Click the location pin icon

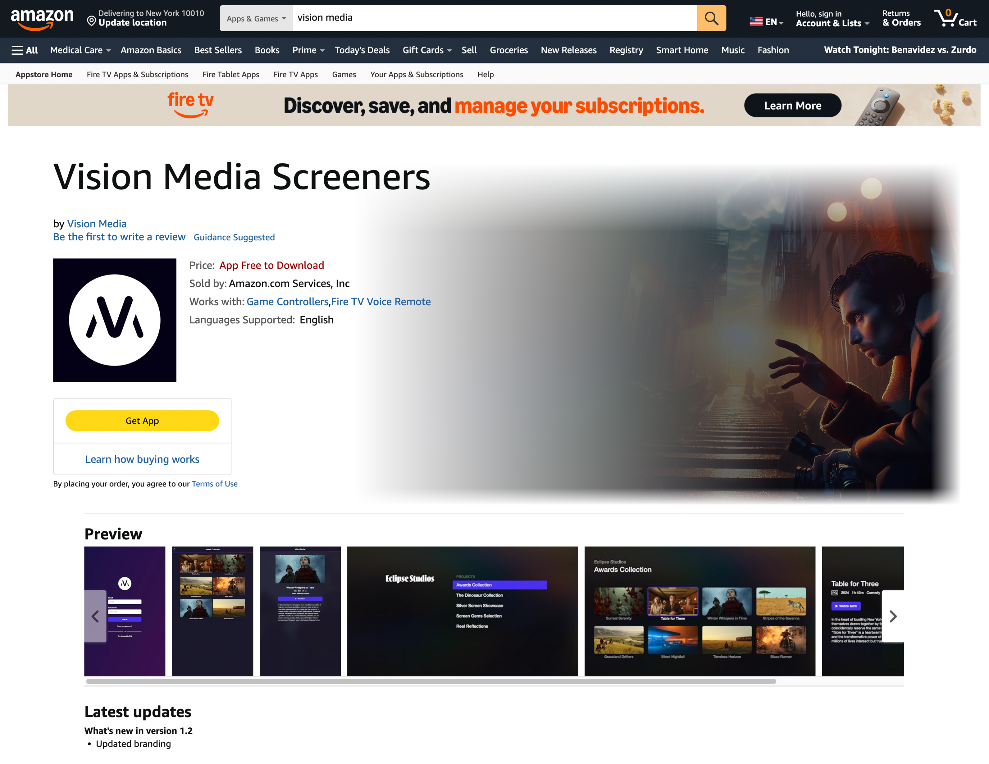pos(91,21)
